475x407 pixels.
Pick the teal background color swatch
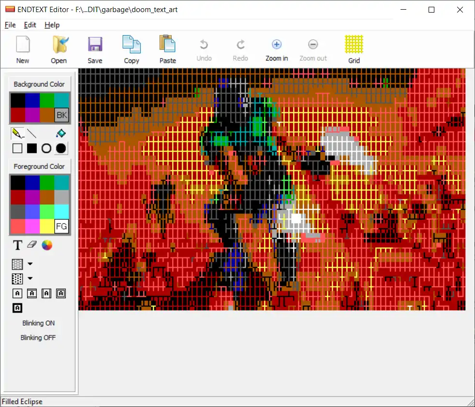(x=61, y=100)
